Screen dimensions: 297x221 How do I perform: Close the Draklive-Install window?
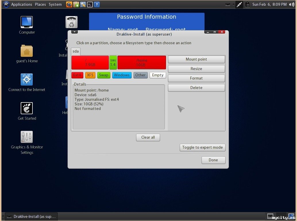pyautogui.click(x=222, y=32)
